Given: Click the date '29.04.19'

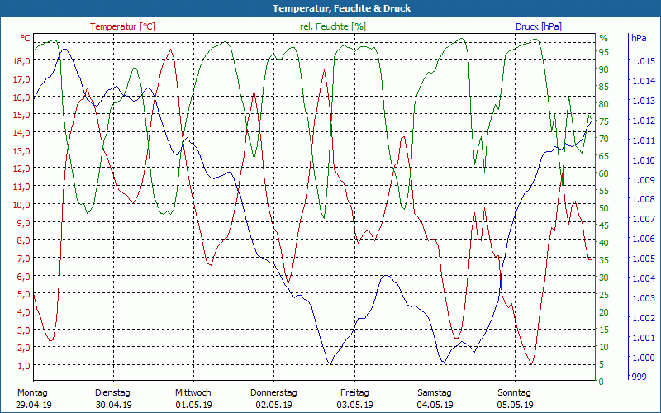Looking at the screenshot, I should (x=34, y=405).
